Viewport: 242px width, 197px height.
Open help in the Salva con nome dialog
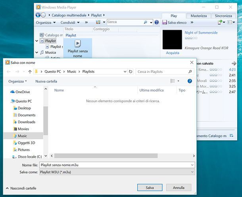(190, 81)
